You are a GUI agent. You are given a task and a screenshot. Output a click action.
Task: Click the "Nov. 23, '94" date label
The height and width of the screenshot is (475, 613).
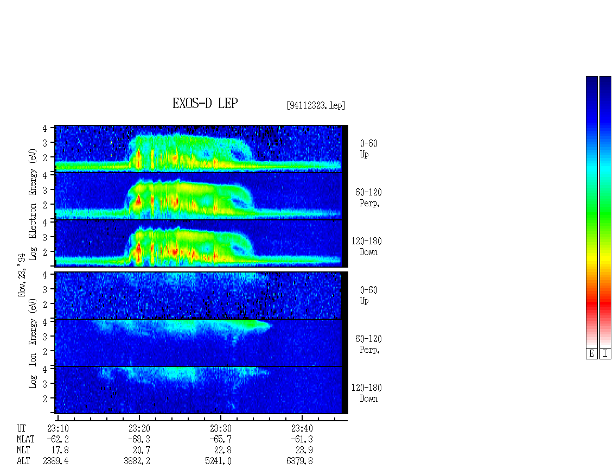tap(22, 275)
